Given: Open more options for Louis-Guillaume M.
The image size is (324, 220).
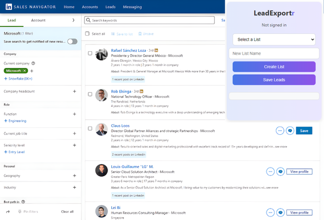Looking at the screenshot, I should (x=270, y=172).
